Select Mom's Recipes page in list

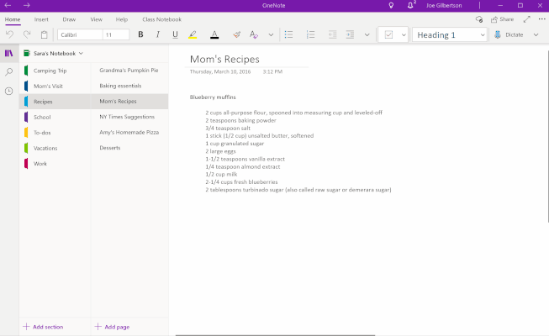pos(130,101)
